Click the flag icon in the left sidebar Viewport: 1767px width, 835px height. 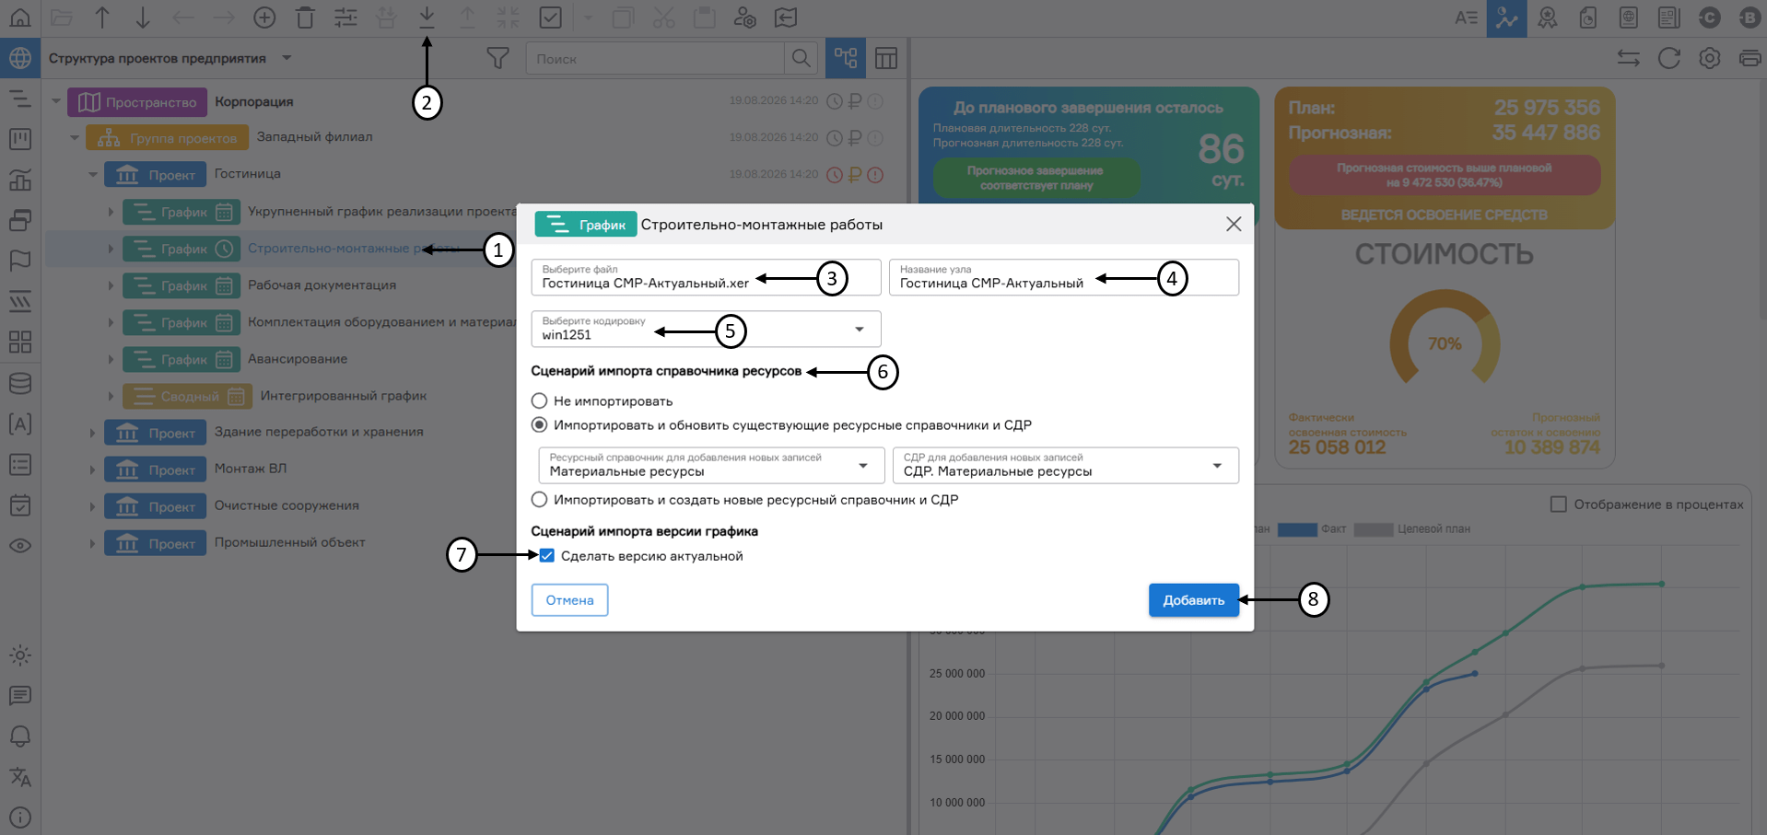pyautogui.click(x=20, y=261)
